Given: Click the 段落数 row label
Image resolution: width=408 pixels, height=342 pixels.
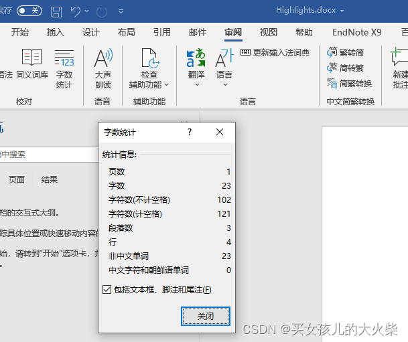Looking at the screenshot, I should pos(121,228).
